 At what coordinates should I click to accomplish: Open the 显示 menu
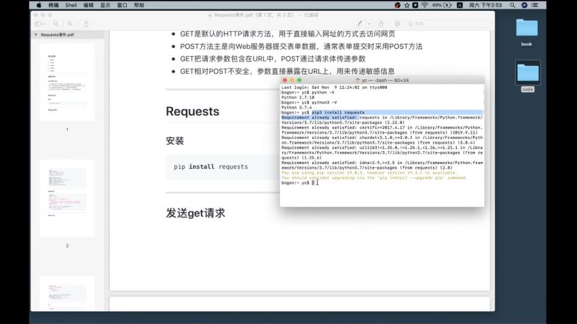(x=105, y=5)
